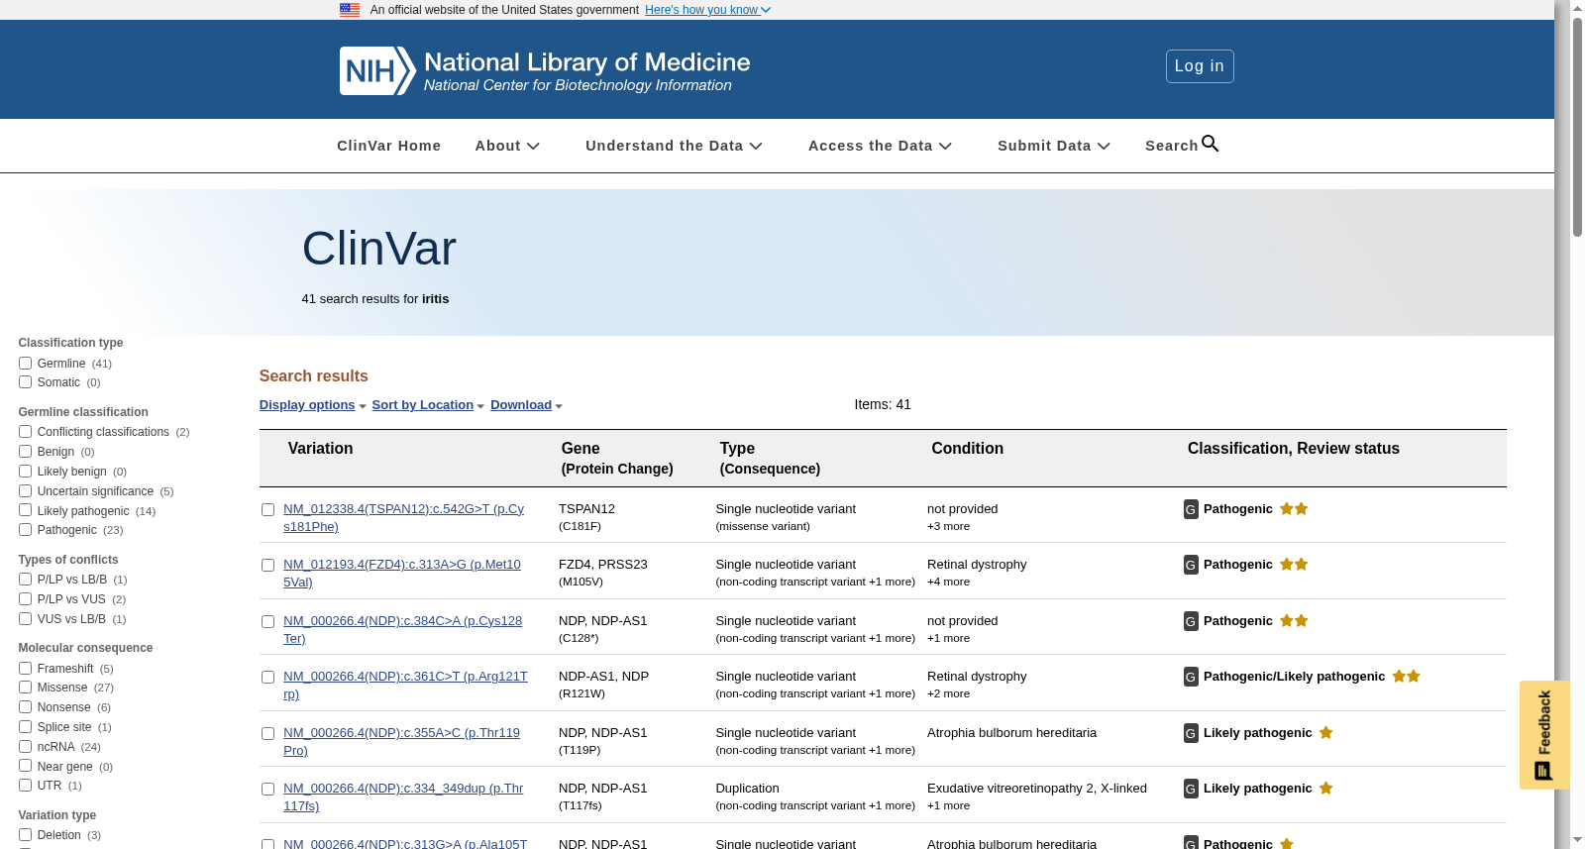Click the Log in button
Image resolution: width=1585 pixels, height=849 pixels.
1200,66
